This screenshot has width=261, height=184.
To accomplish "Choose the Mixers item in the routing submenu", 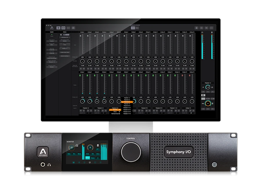I will click(115, 112).
